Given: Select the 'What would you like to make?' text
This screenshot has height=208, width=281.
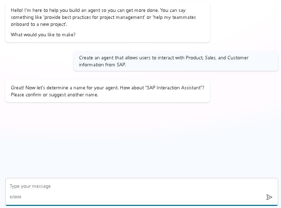Looking at the screenshot, I should [x=43, y=35].
